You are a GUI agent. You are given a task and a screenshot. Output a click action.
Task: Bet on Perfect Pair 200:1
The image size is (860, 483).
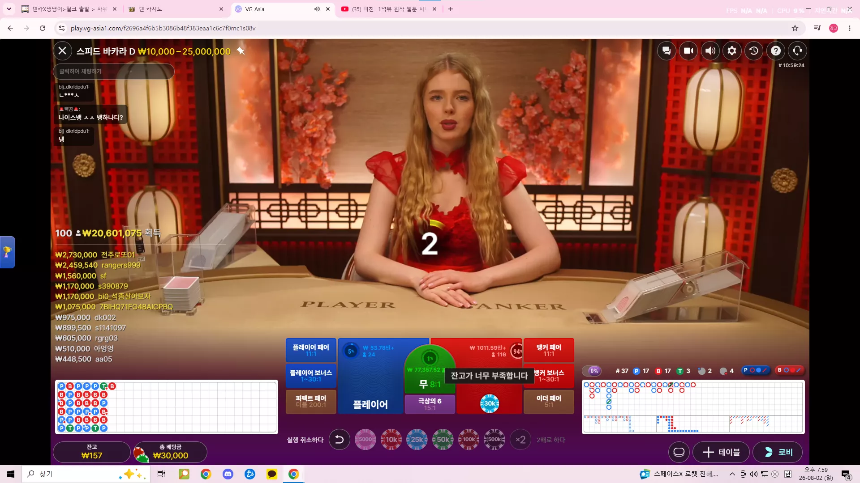point(311,401)
